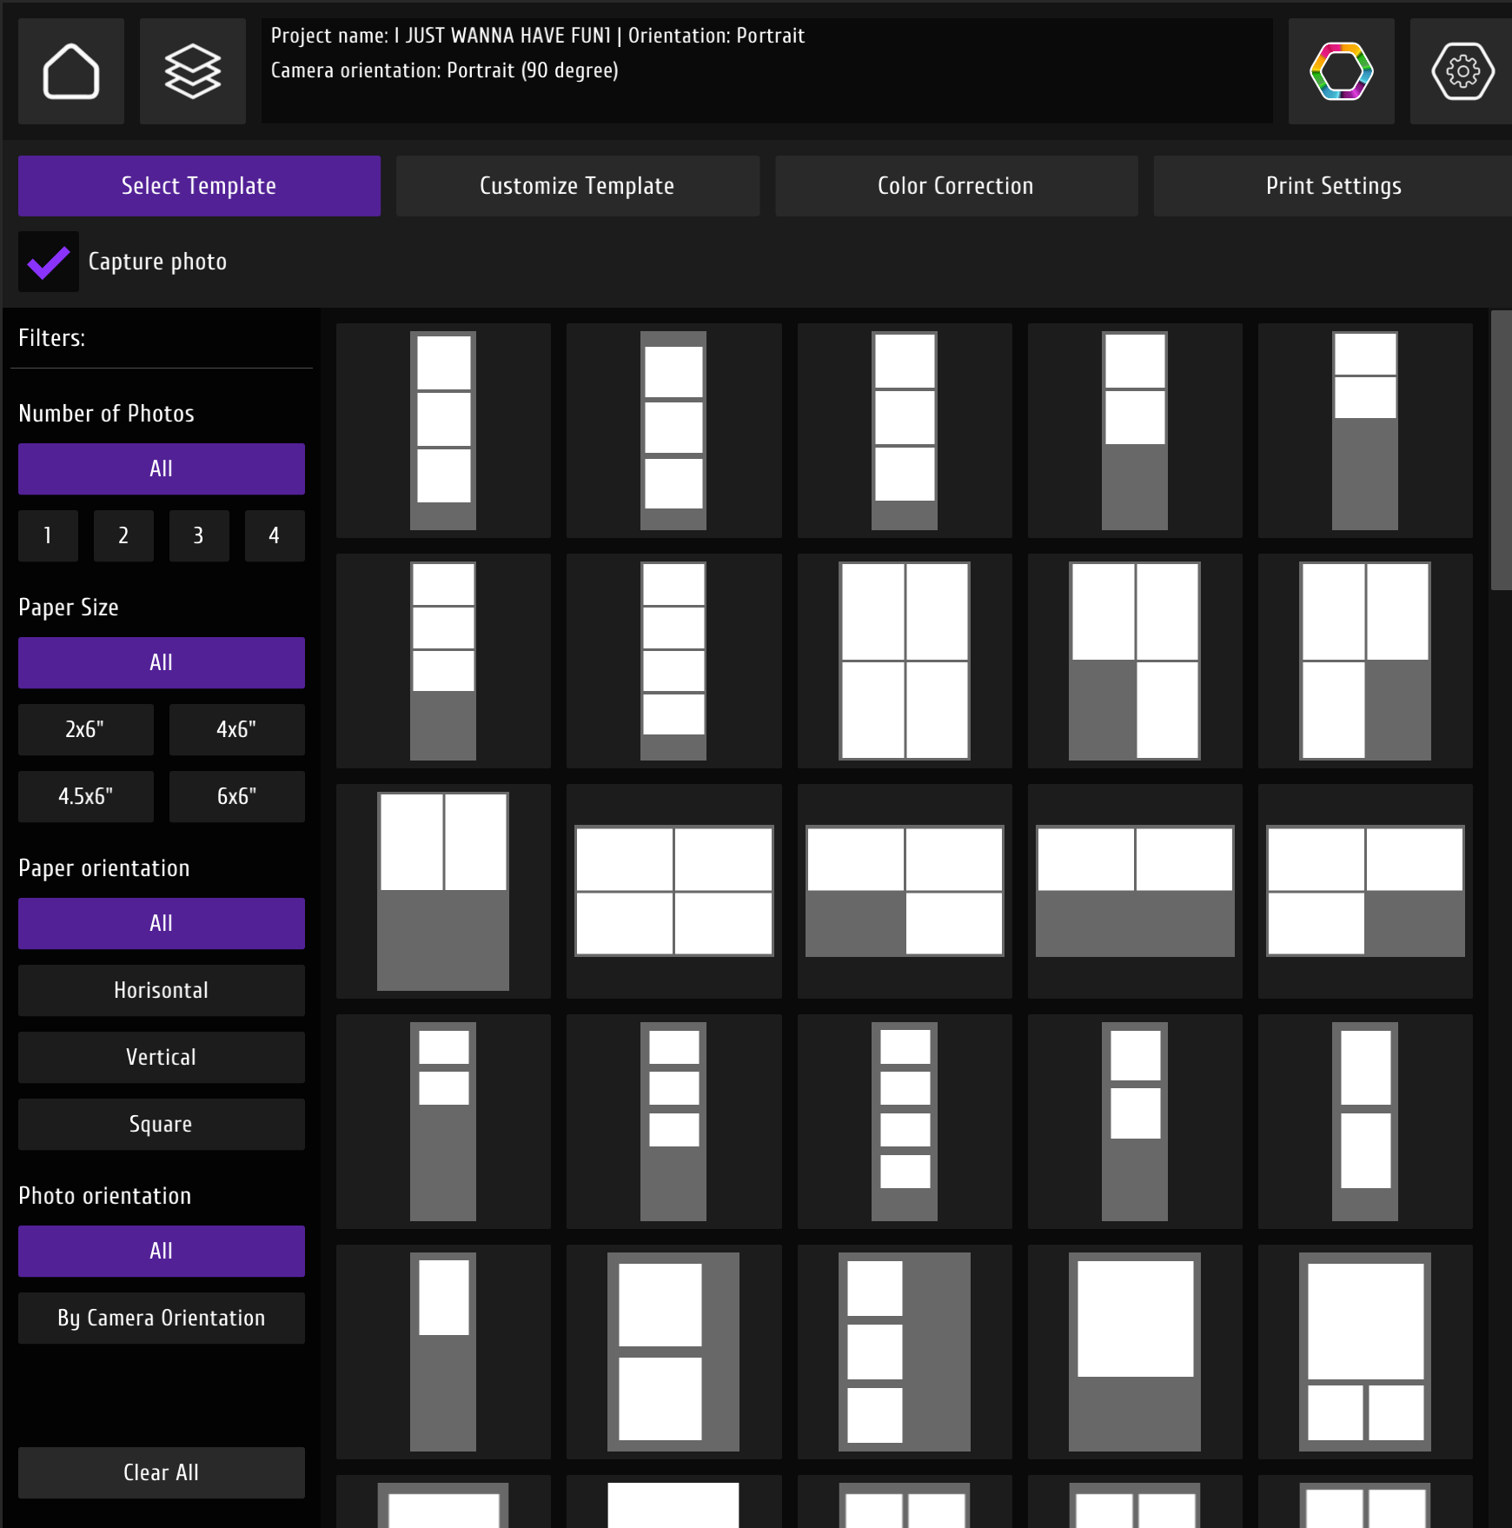Filter by 4.5x6" paper size
The height and width of the screenshot is (1528, 1512).
point(86,797)
